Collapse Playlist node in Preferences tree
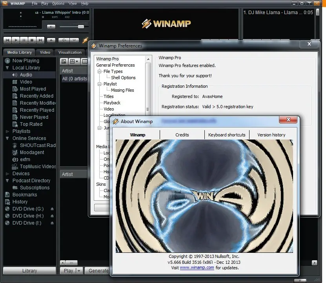Viewport: 326px width, 283px height. point(100,84)
